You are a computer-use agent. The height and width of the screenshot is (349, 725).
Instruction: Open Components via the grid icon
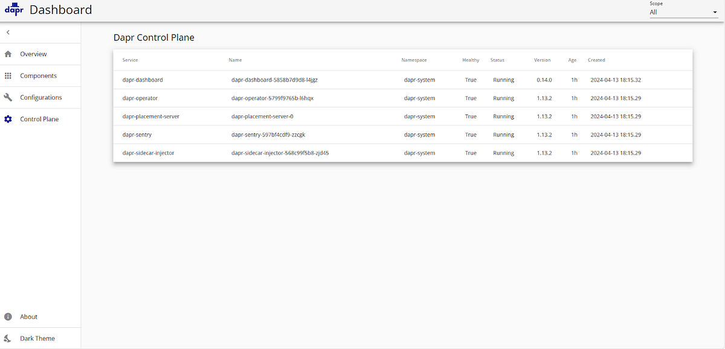(x=7, y=75)
